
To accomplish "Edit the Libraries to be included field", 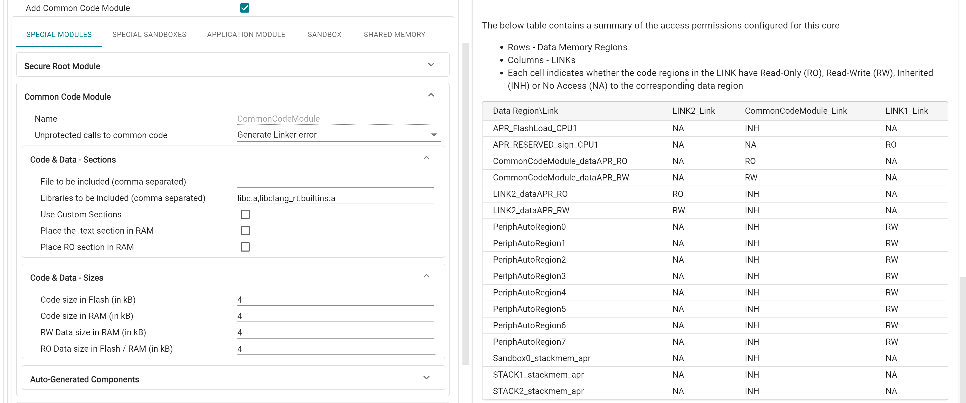I will click(x=336, y=198).
